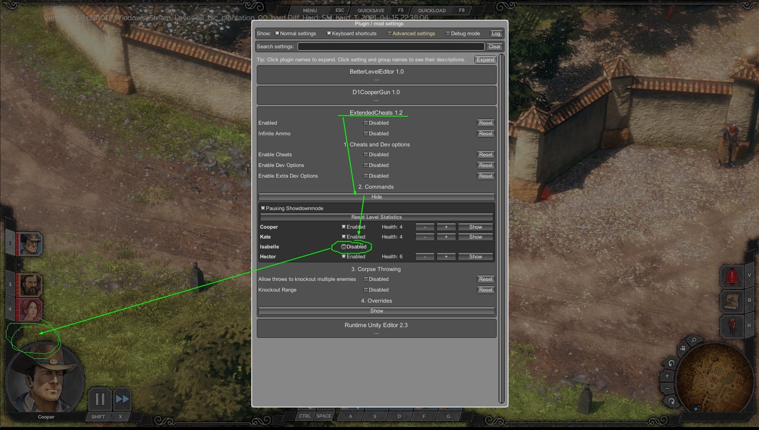Click the B hotkey tab by the scroll
The height and width of the screenshot is (430, 759).
(749, 300)
